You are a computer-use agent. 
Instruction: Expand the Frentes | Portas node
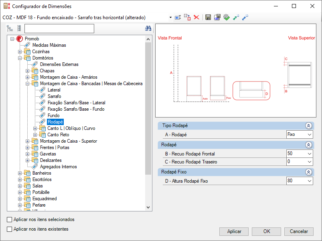27,147
